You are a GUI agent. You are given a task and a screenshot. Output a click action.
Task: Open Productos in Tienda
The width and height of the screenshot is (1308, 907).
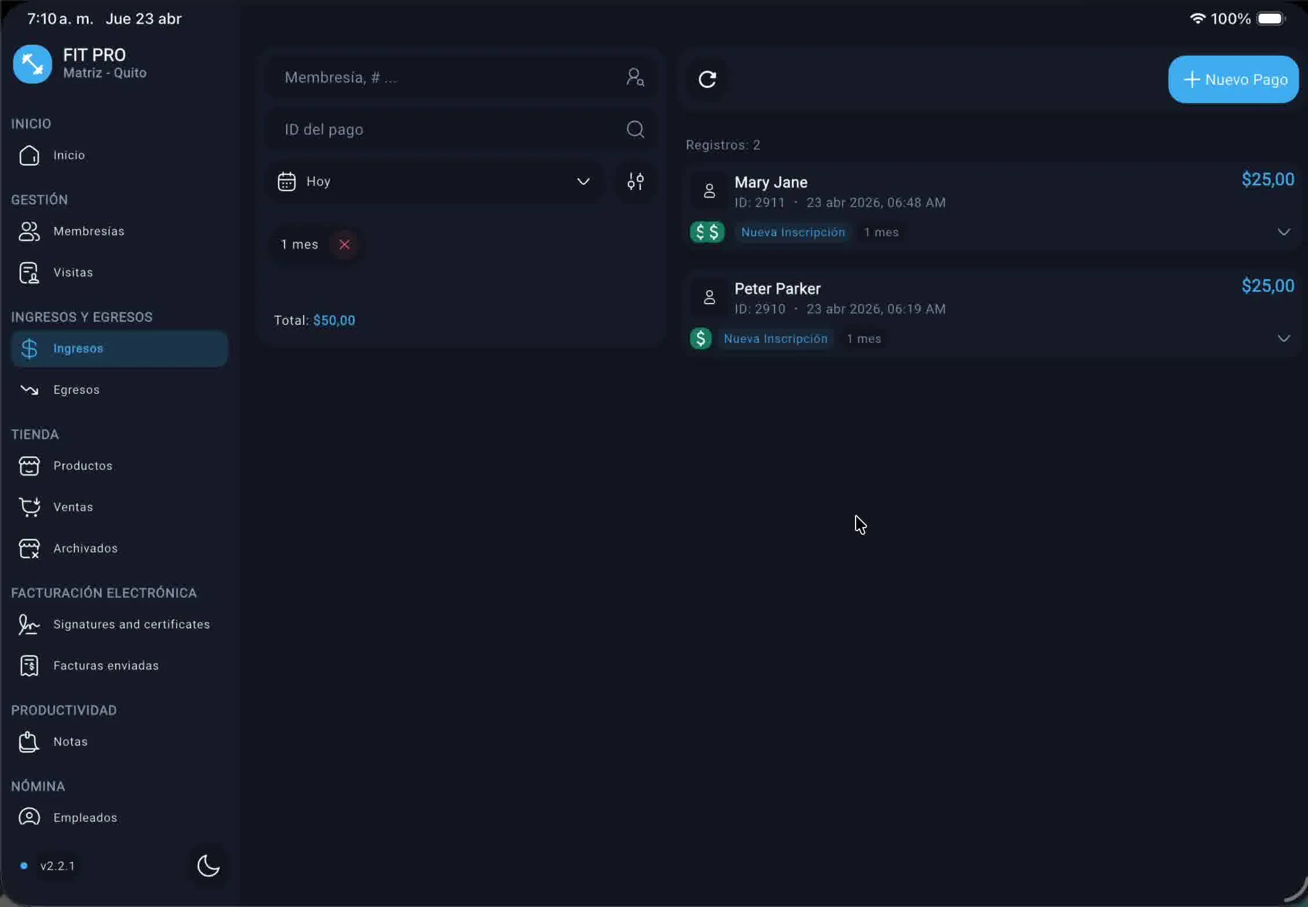[119, 466]
